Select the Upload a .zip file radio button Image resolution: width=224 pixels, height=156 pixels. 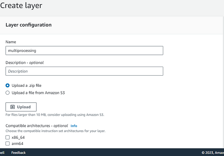click(x=8, y=86)
